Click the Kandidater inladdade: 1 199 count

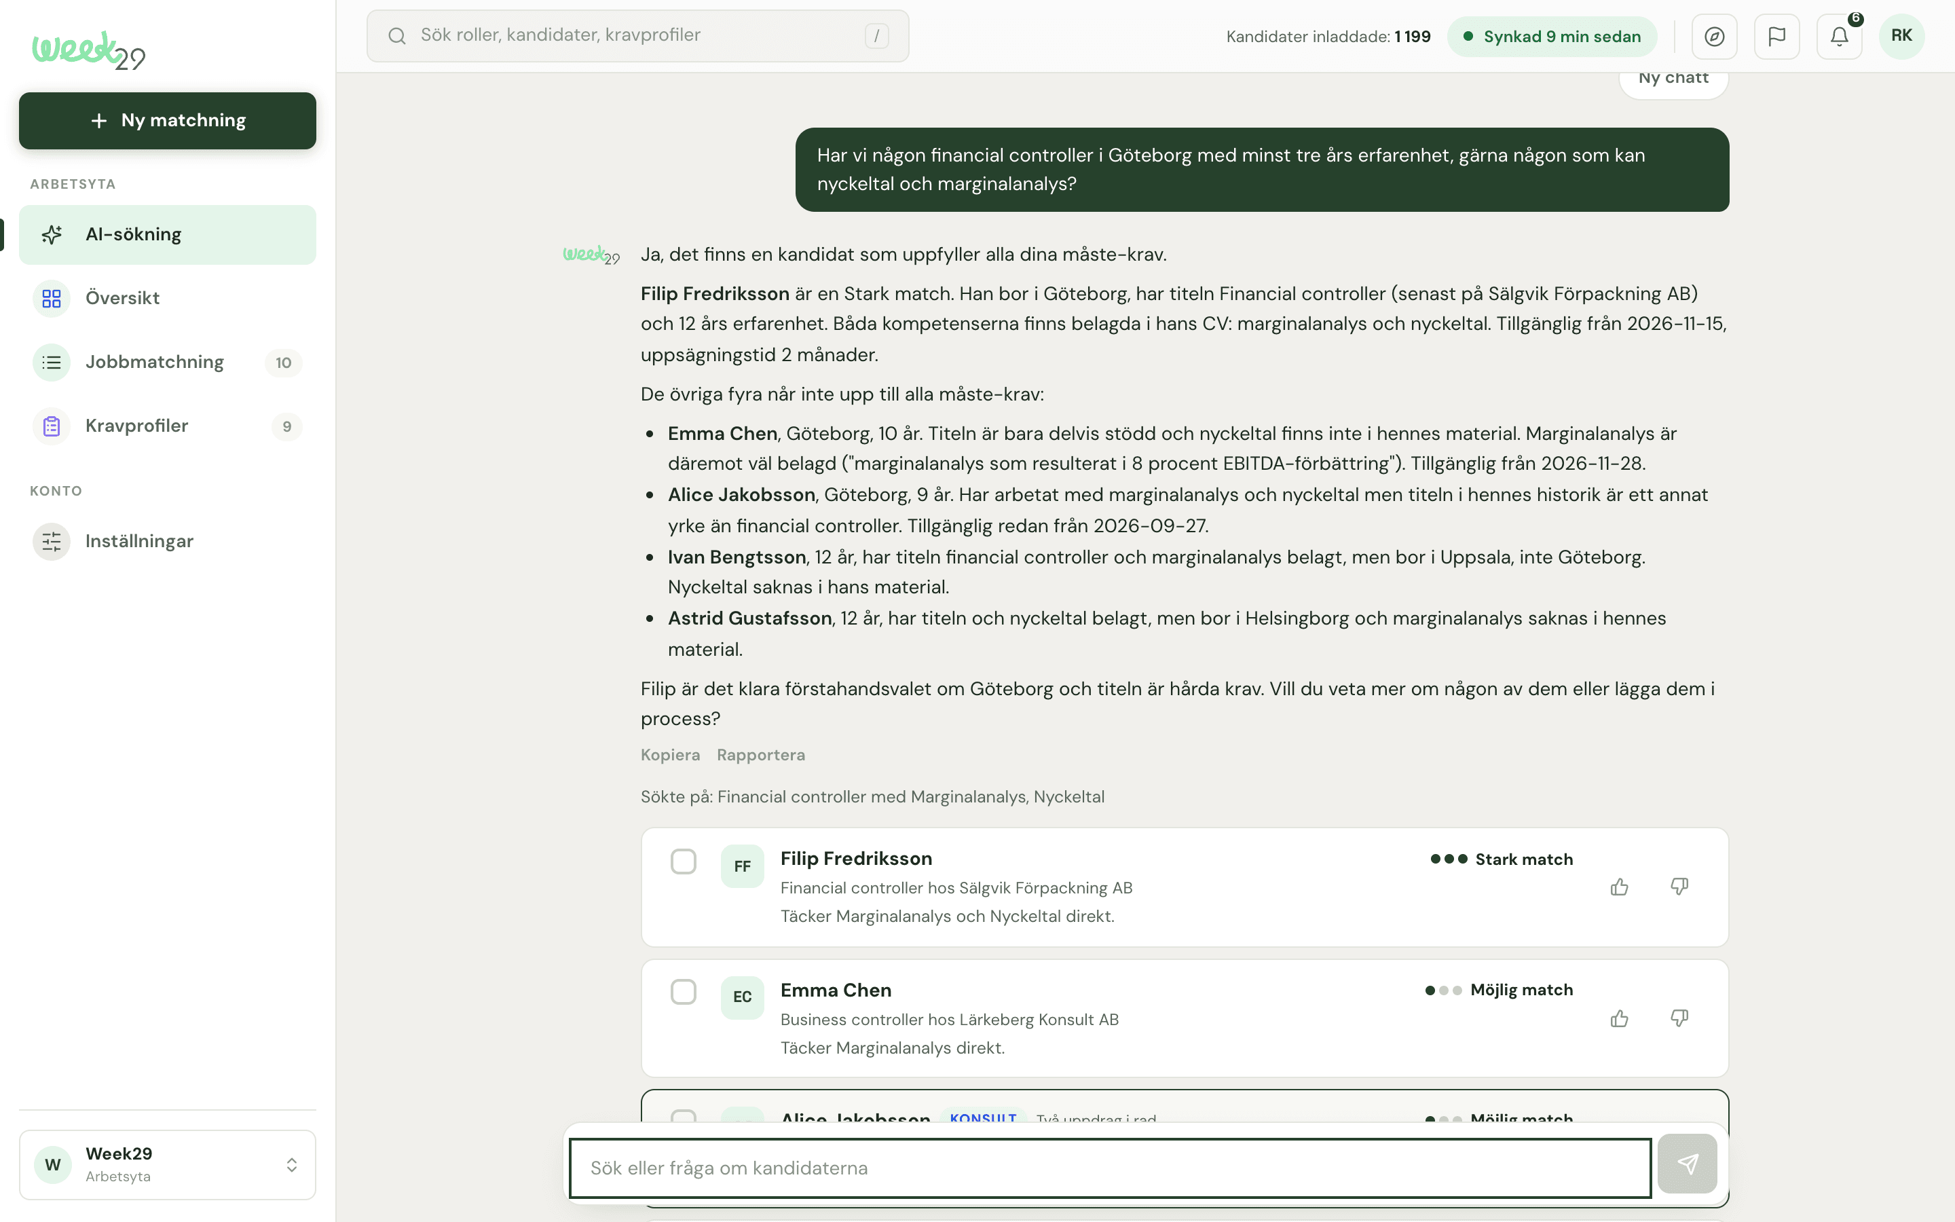coord(1328,37)
